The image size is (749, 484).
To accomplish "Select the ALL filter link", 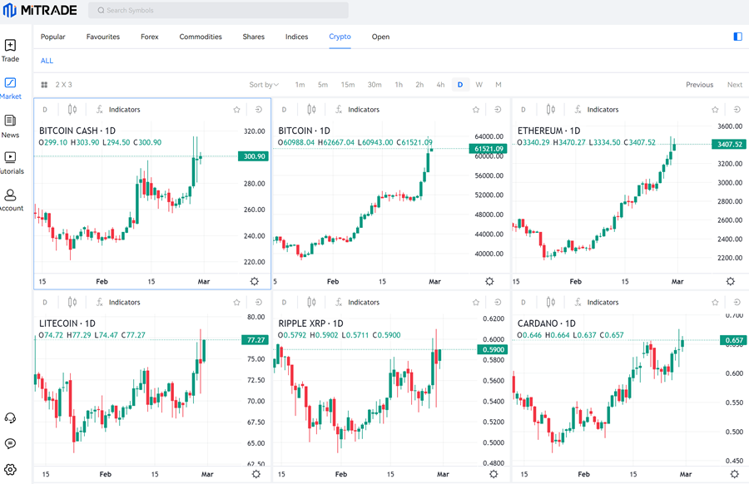I will coord(47,61).
